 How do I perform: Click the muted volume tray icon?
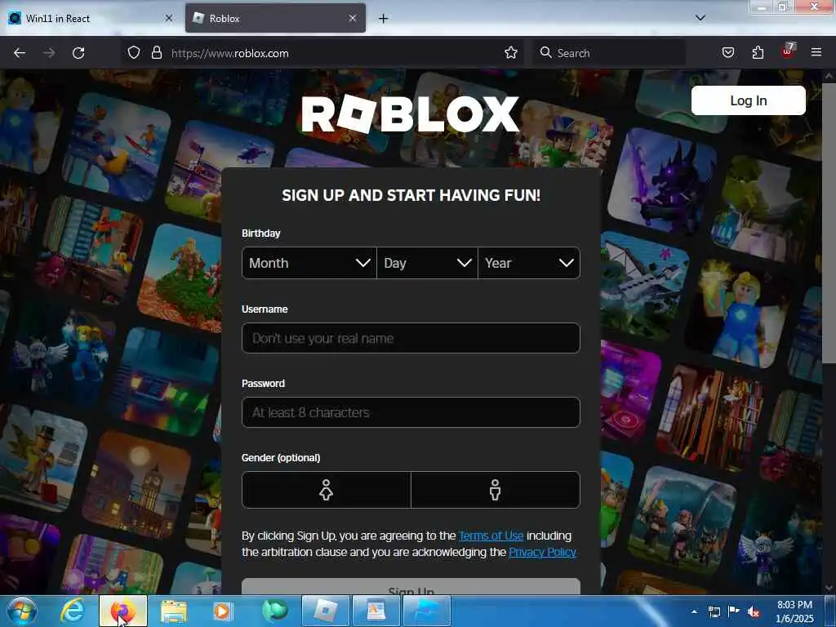click(x=754, y=612)
